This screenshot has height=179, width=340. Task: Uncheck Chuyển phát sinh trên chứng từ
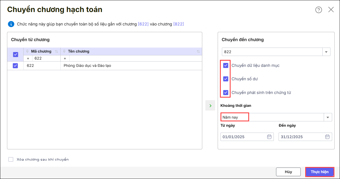226,92
